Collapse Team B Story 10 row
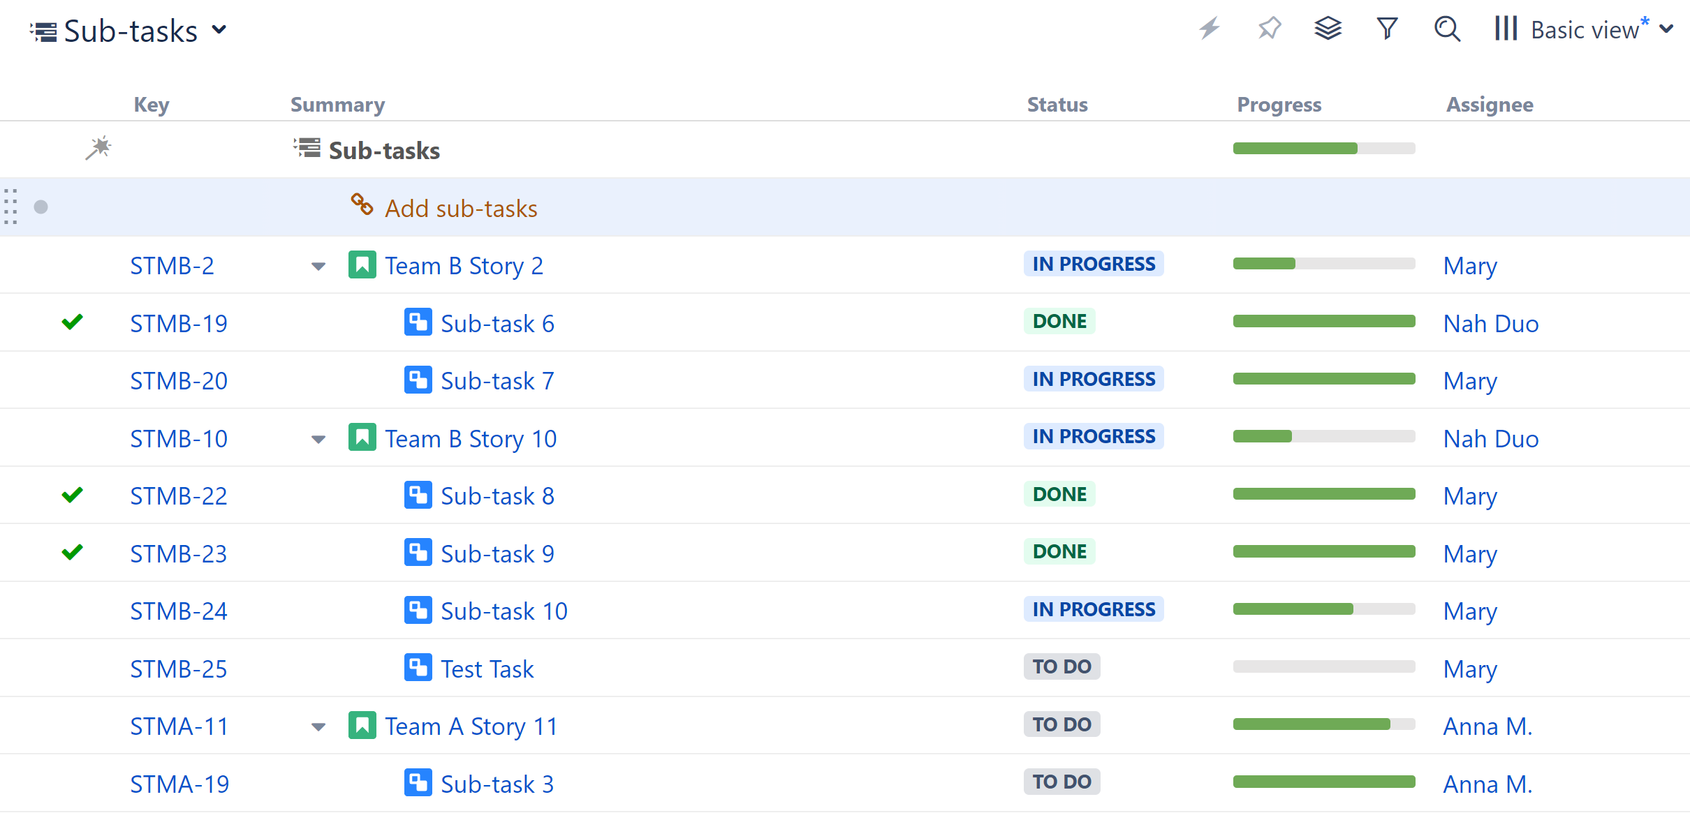Screen dimensions: 1690x813 coord(318,439)
